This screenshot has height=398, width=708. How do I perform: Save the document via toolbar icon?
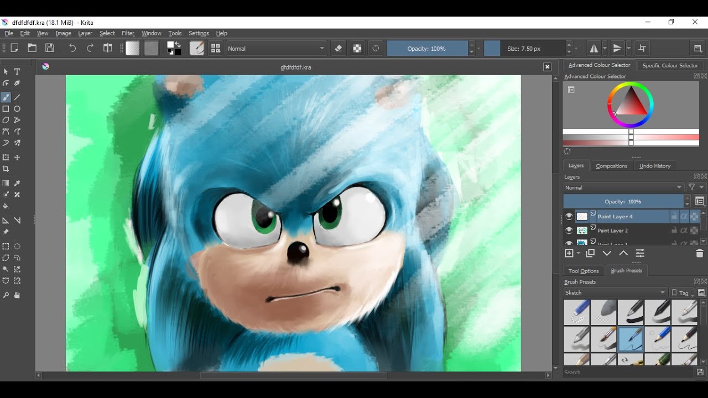[x=50, y=48]
